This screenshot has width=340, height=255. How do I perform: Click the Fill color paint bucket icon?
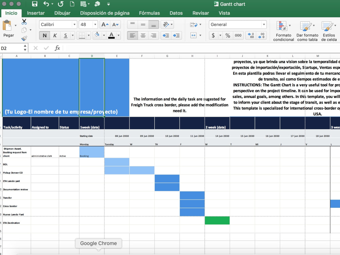pos(97,35)
